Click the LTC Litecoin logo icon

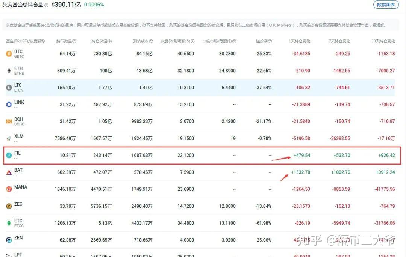[x=9, y=88]
